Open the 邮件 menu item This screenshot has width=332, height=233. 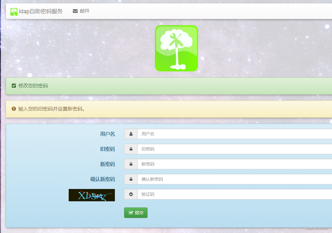pyautogui.click(x=81, y=11)
